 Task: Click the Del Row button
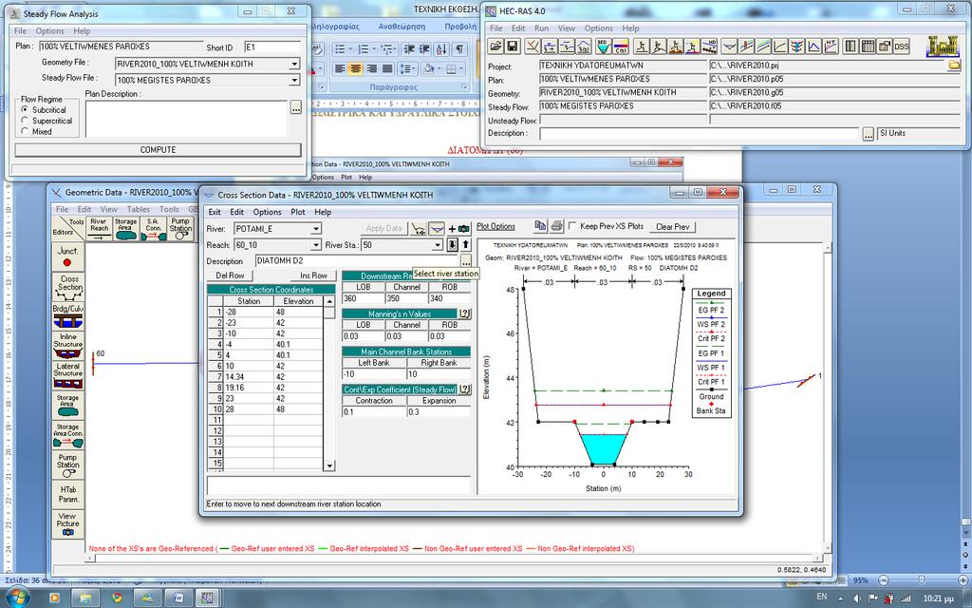(230, 275)
